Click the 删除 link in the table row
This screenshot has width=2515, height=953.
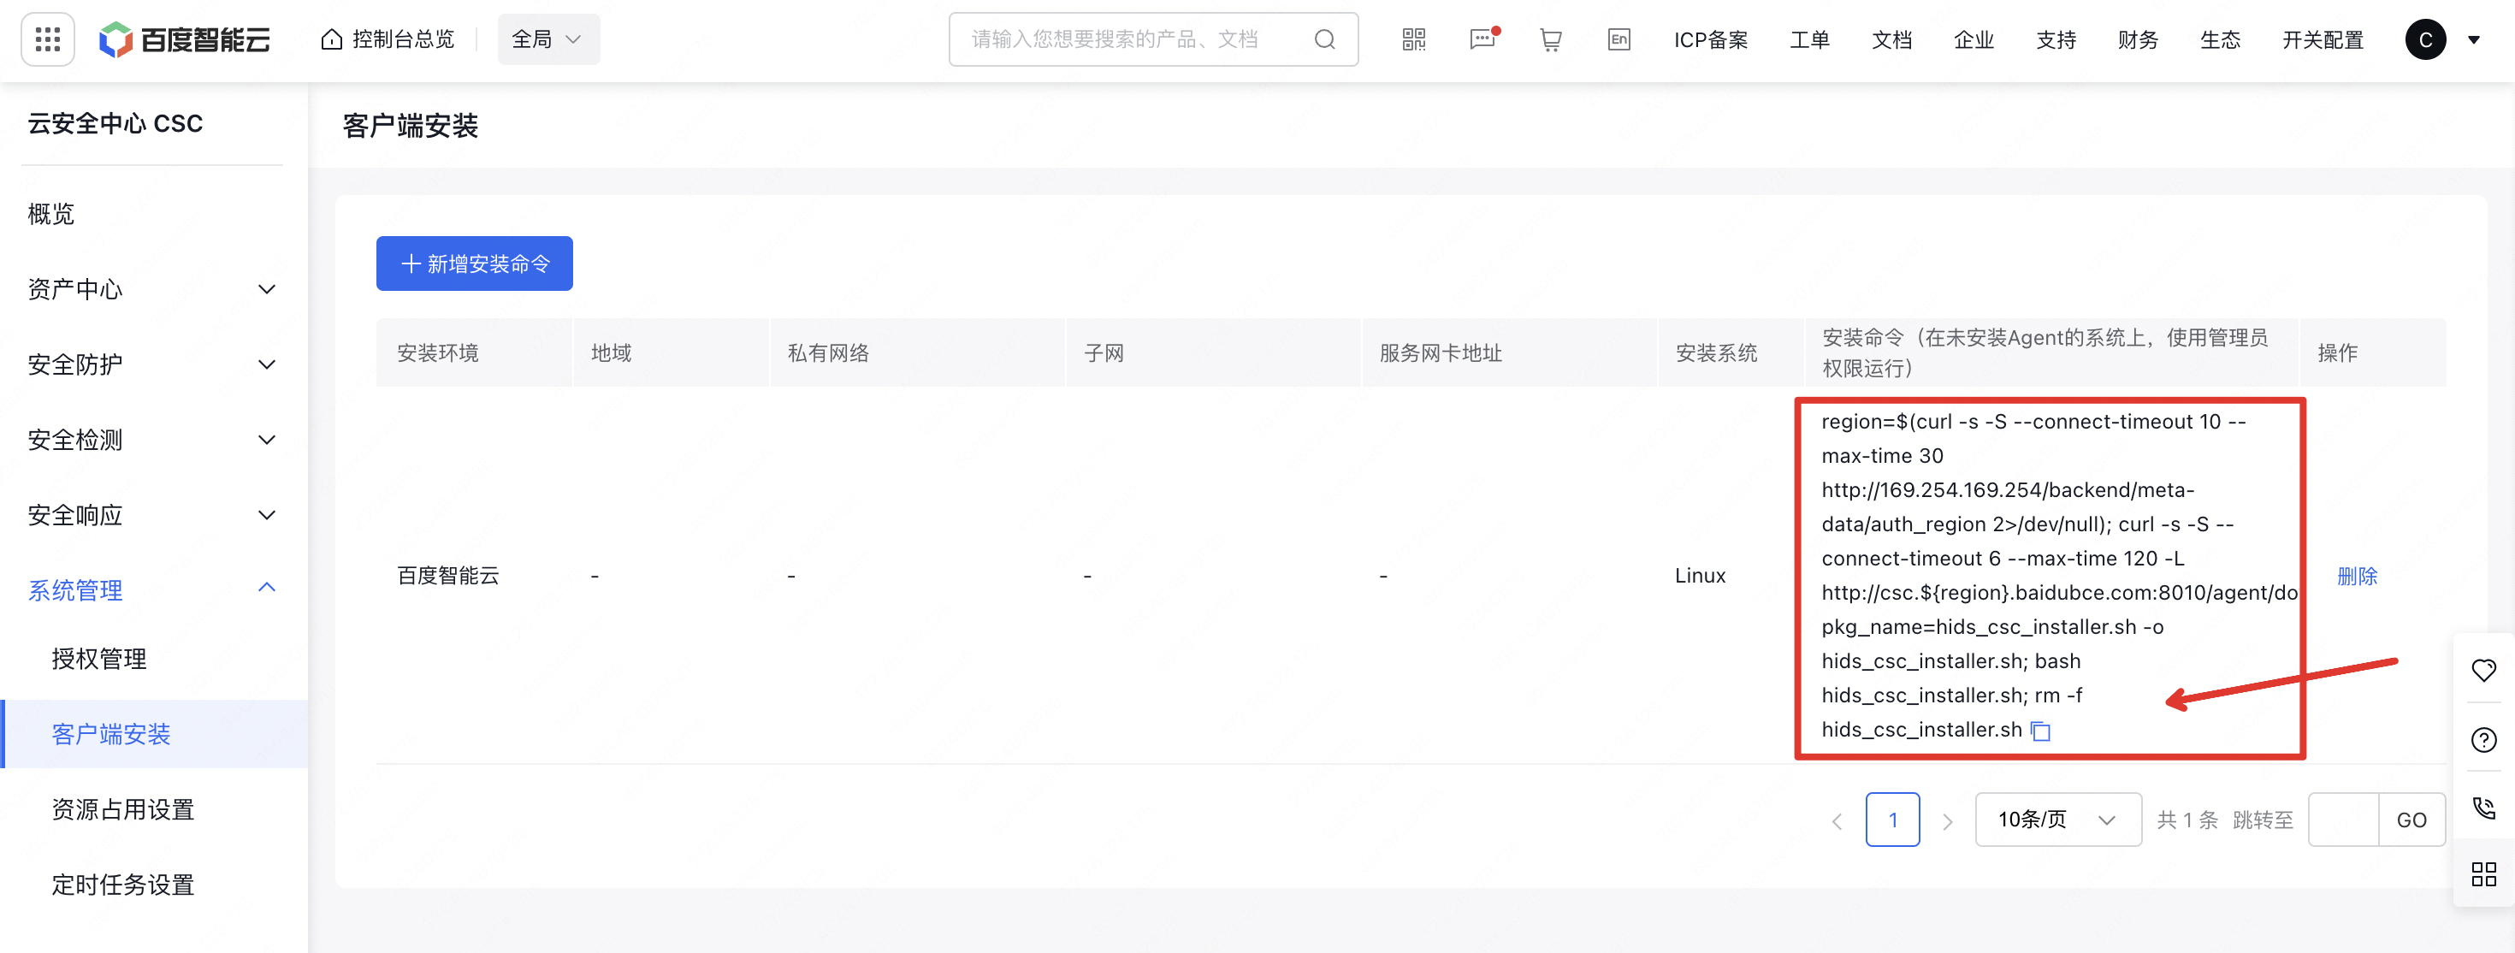click(x=2356, y=575)
